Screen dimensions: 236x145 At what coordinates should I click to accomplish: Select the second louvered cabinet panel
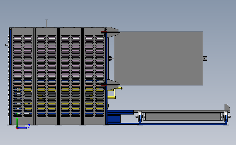click(47, 76)
